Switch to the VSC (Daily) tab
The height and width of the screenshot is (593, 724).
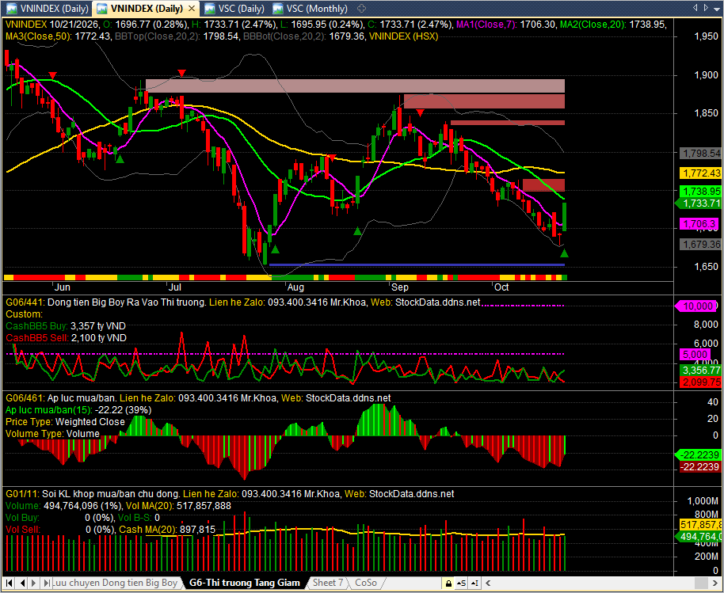(234, 8)
